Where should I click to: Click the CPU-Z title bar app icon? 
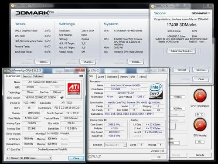pos(89,71)
